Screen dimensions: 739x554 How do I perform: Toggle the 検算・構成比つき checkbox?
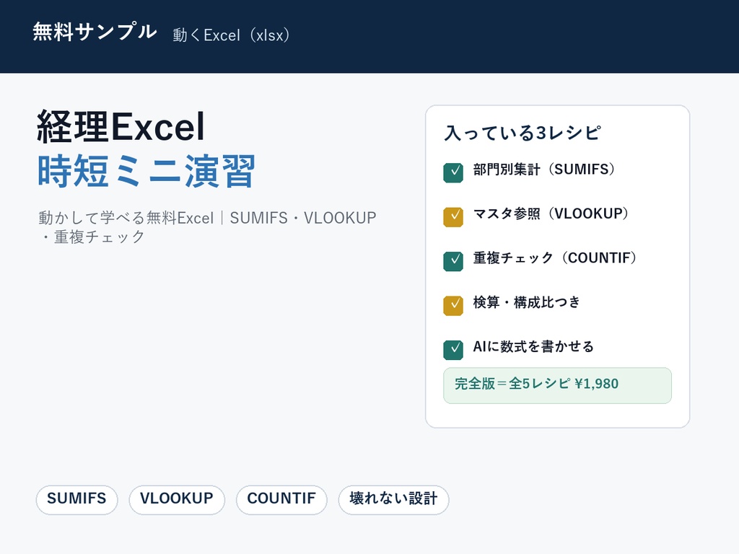453,306
